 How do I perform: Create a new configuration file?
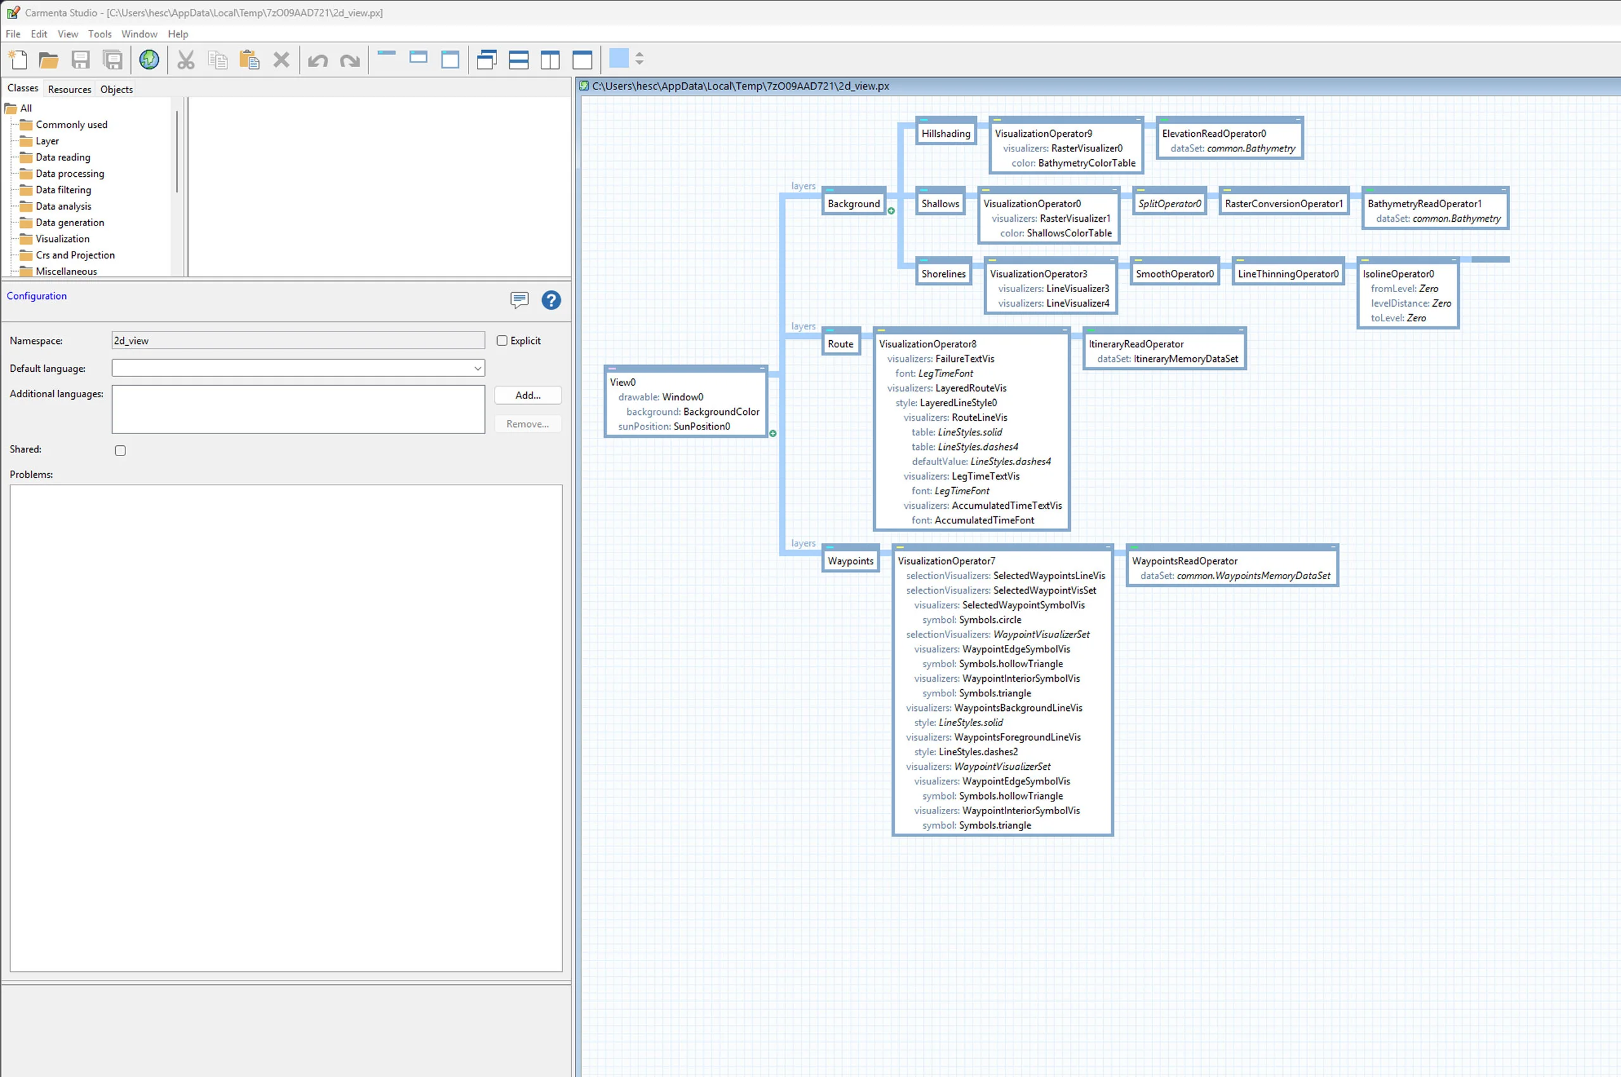[x=18, y=60]
